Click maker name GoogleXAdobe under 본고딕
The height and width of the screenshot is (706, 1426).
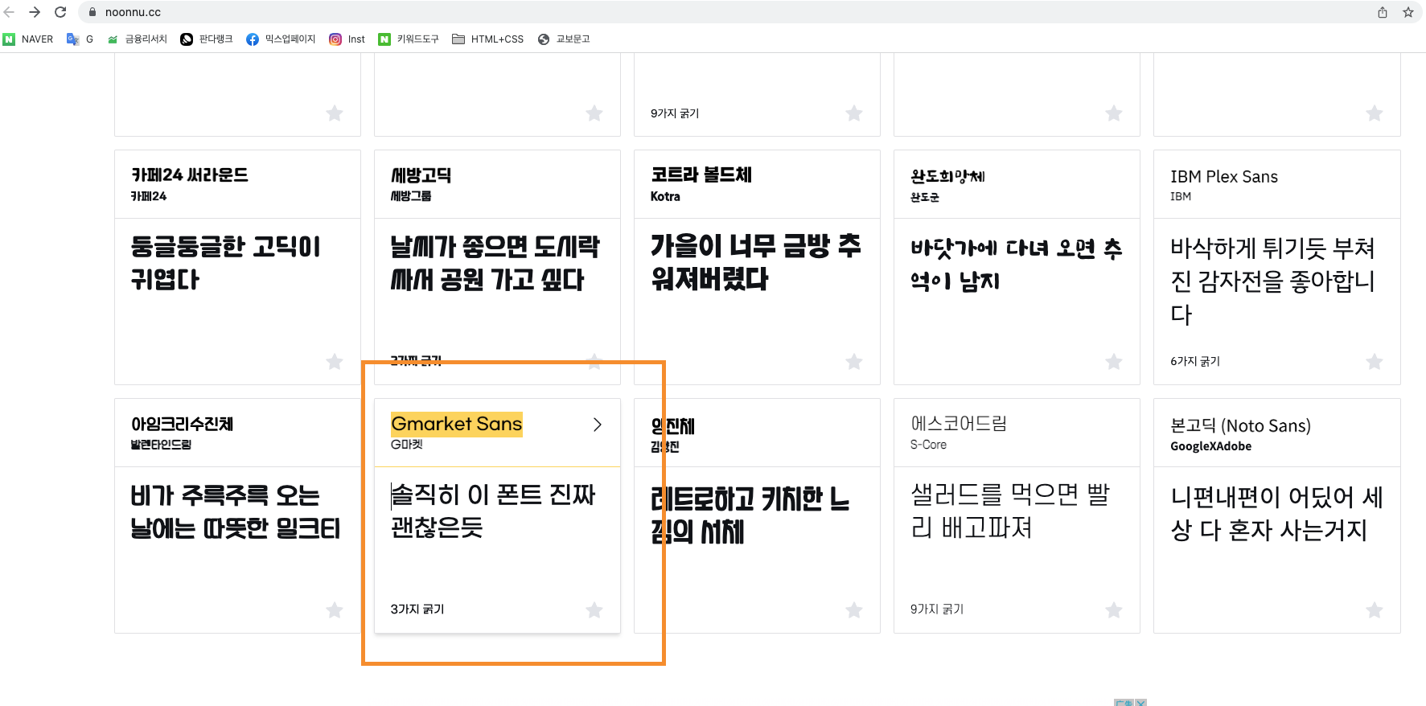[1210, 446]
